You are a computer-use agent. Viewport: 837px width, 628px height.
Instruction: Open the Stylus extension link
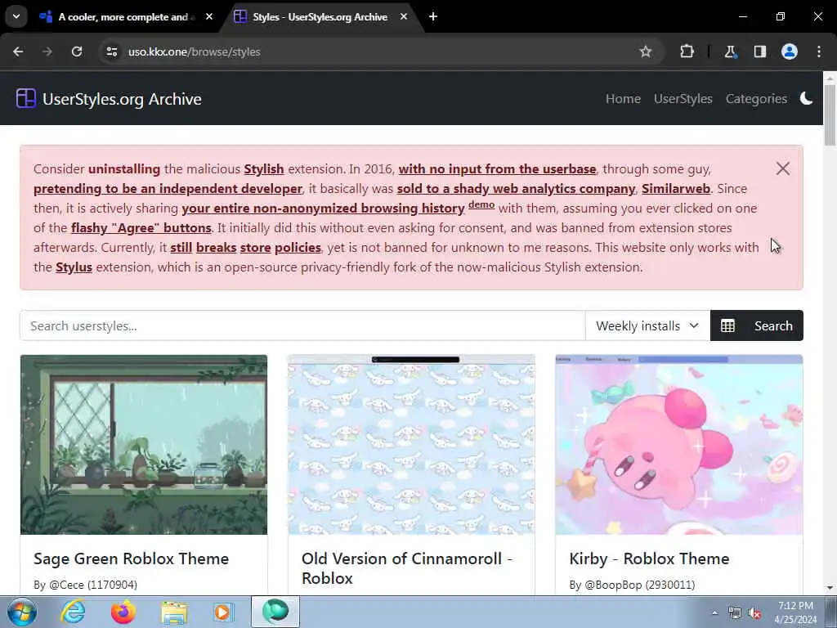tap(74, 267)
